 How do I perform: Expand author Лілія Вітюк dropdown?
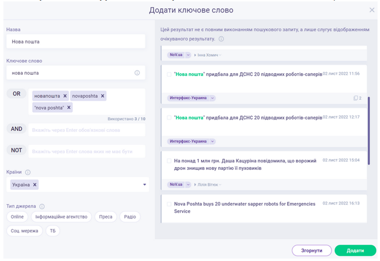(x=220, y=184)
